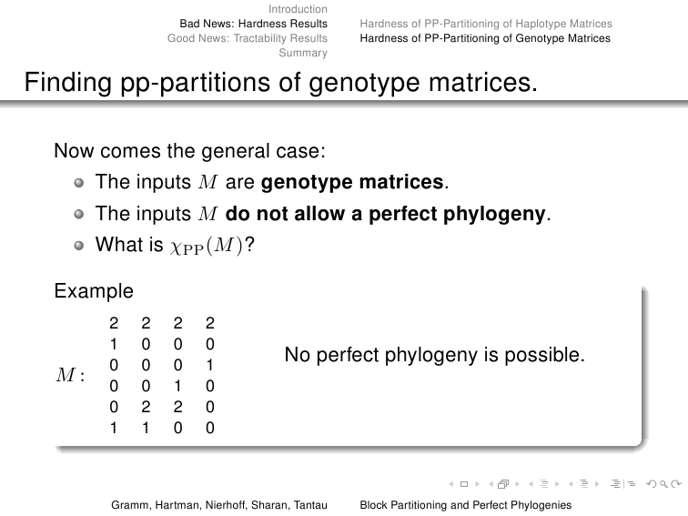Go to next frame using arrow after frames icon
The height and width of the screenshot is (516, 688).
(517, 484)
